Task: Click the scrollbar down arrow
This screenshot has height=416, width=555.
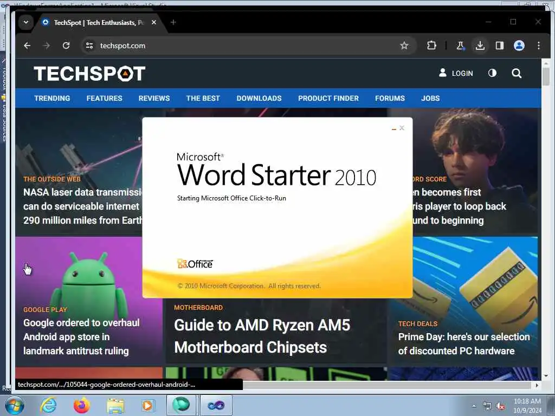Action: (546, 376)
